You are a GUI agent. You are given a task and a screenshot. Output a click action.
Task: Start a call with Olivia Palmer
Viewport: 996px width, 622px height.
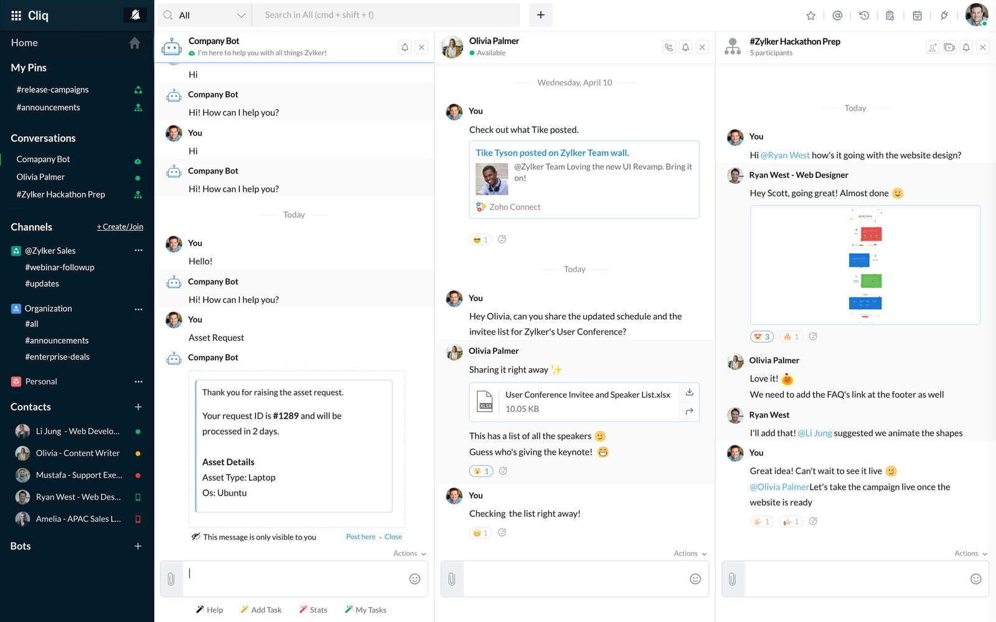click(x=669, y=47)
